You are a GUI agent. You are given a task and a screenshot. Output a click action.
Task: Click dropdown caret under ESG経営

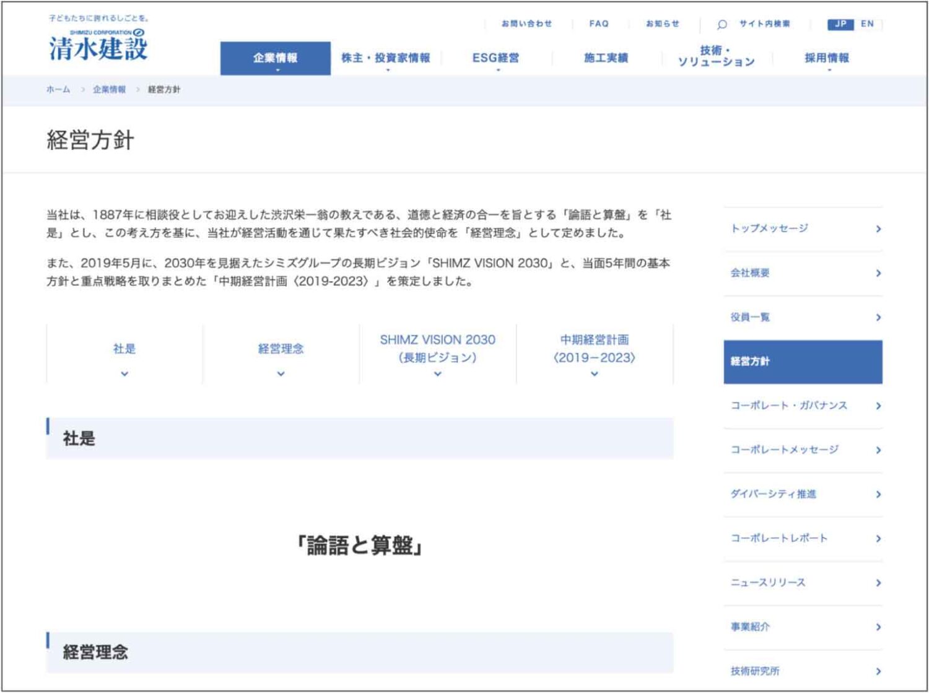point(498,71)
